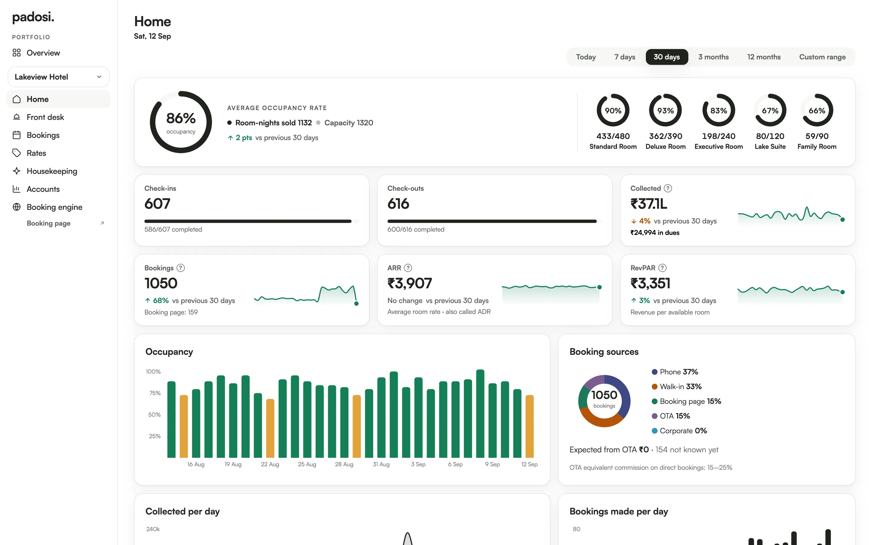
Task: Click the Family Room 66% ring
Action: click(x=817, y=110)
